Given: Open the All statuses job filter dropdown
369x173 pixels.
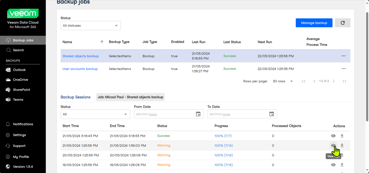Looking at the screenshot, I should click(x=91, y=26).
